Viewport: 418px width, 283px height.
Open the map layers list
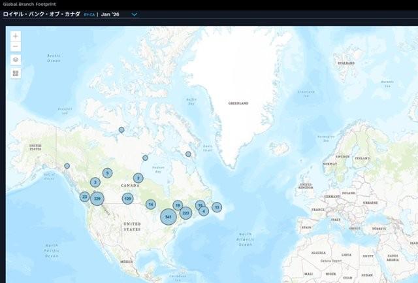(16, 59)
